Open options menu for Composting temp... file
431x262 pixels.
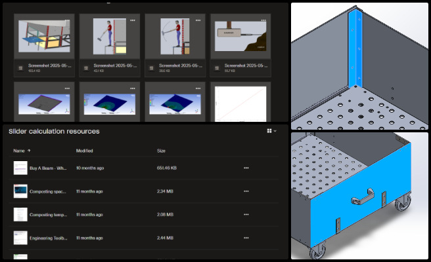pos(246,215)
